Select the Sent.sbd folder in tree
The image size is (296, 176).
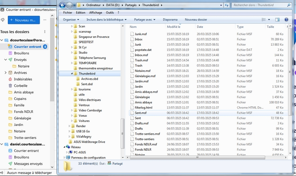[x=87, y=84]
